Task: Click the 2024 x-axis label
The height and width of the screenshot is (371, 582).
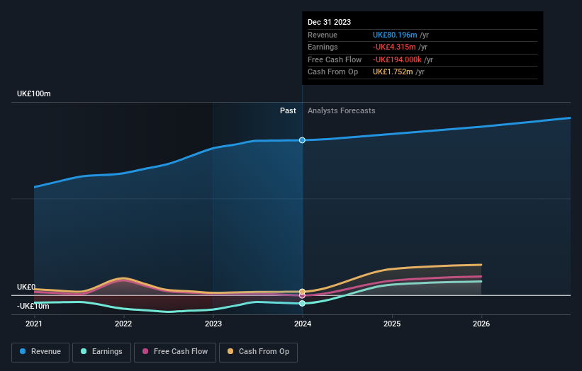Action: 303,324
